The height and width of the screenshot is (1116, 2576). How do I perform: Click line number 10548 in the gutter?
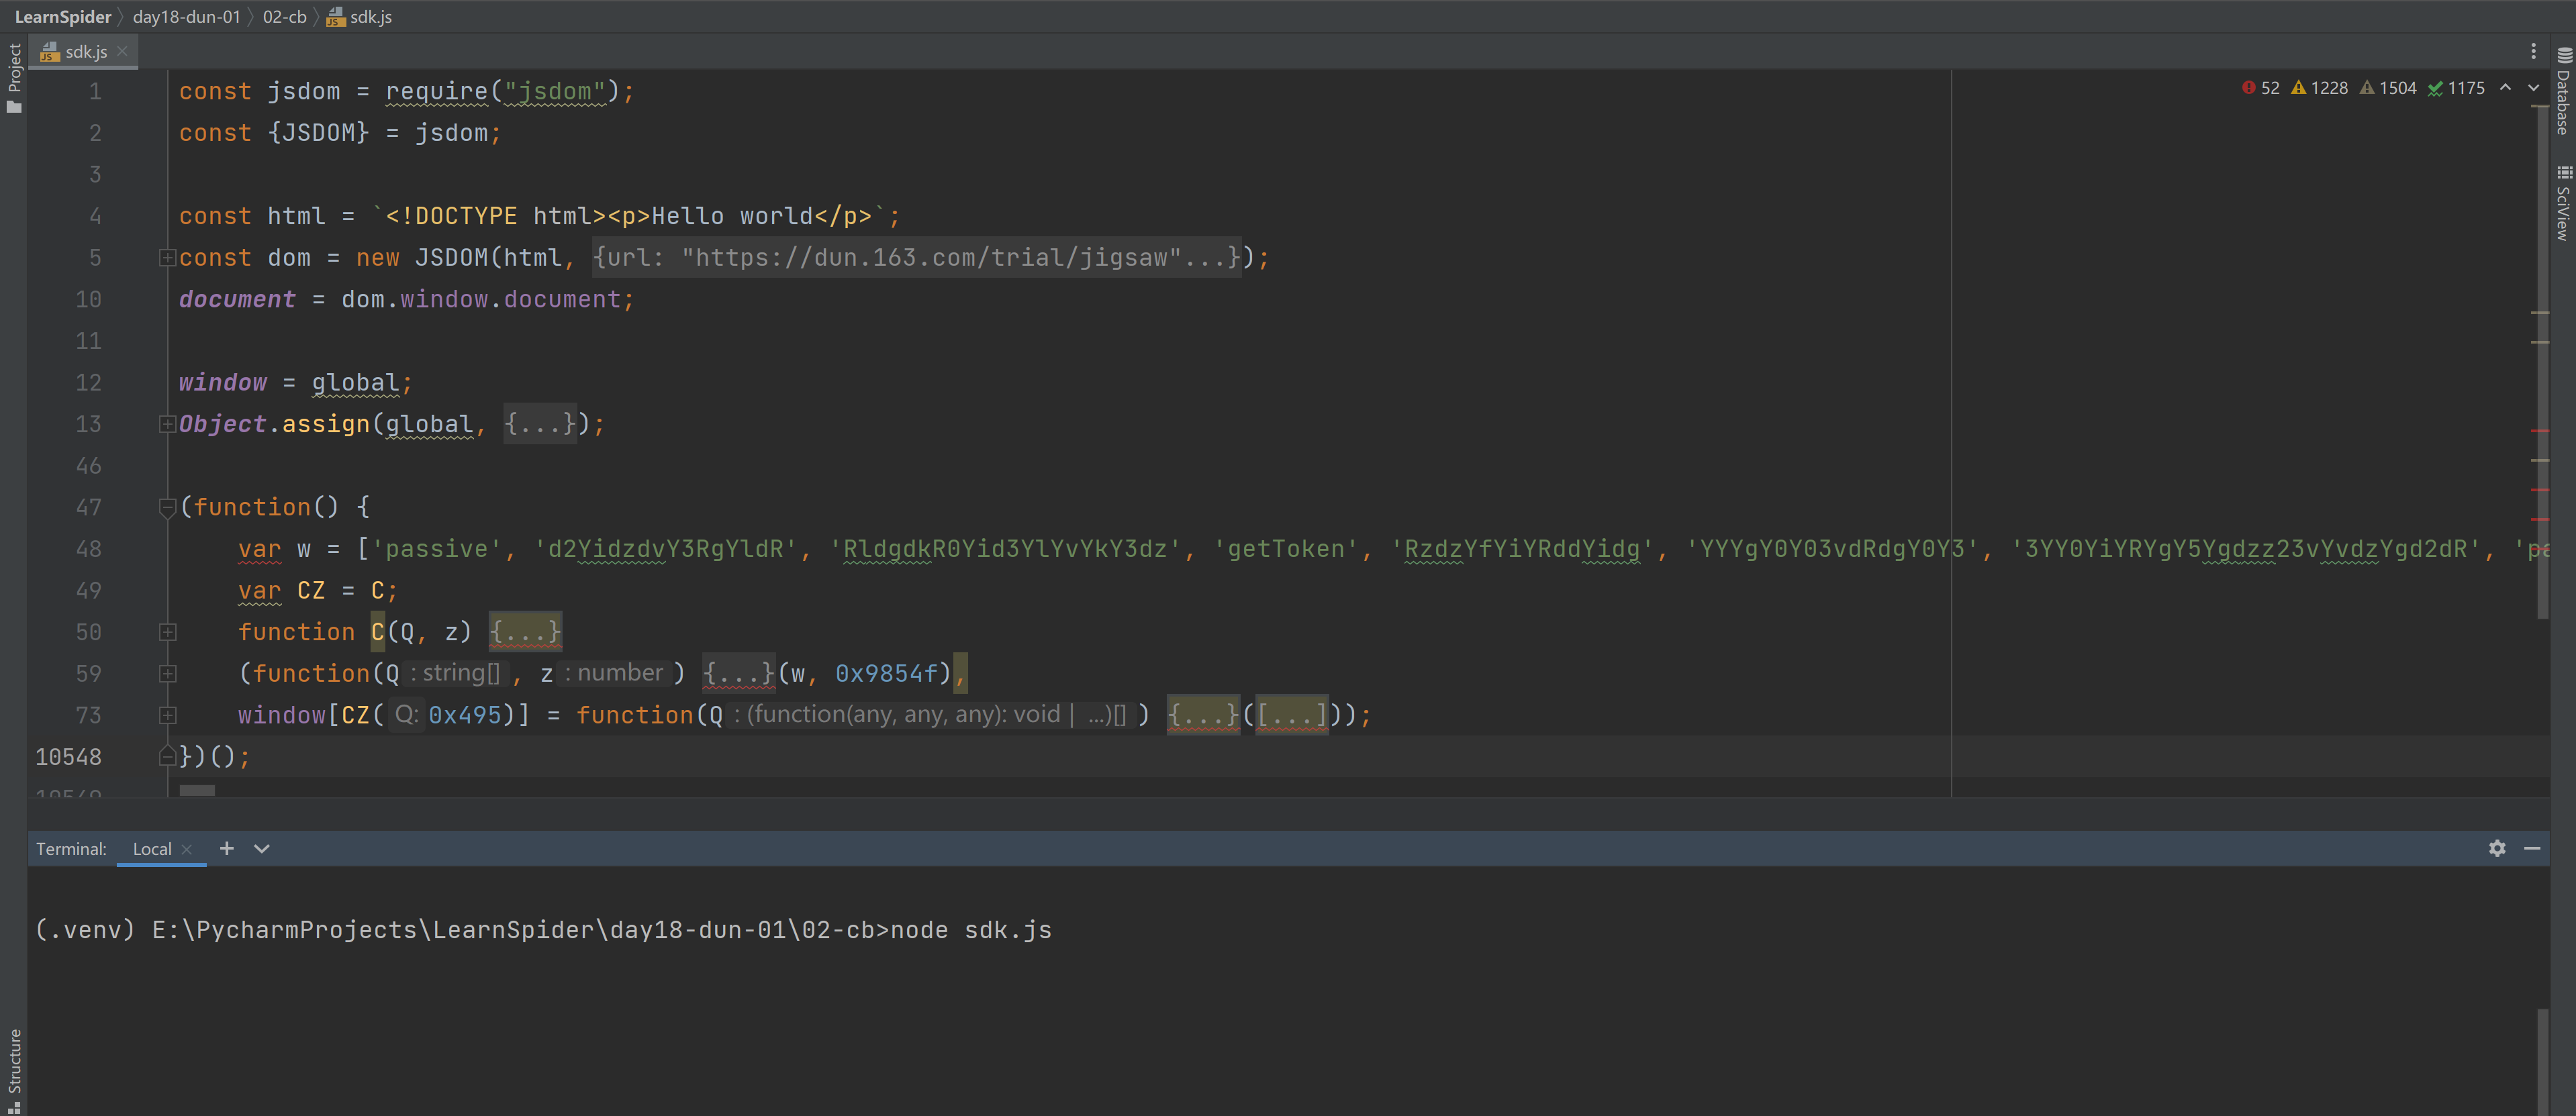(68, 757)
